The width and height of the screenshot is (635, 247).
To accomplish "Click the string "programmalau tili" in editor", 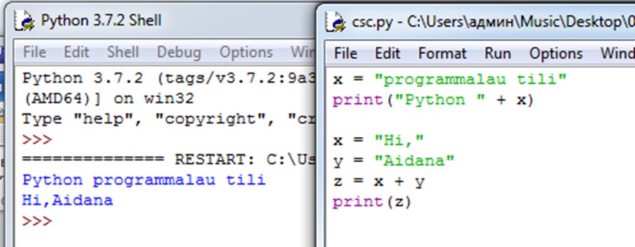I will [x=470, y=80].
